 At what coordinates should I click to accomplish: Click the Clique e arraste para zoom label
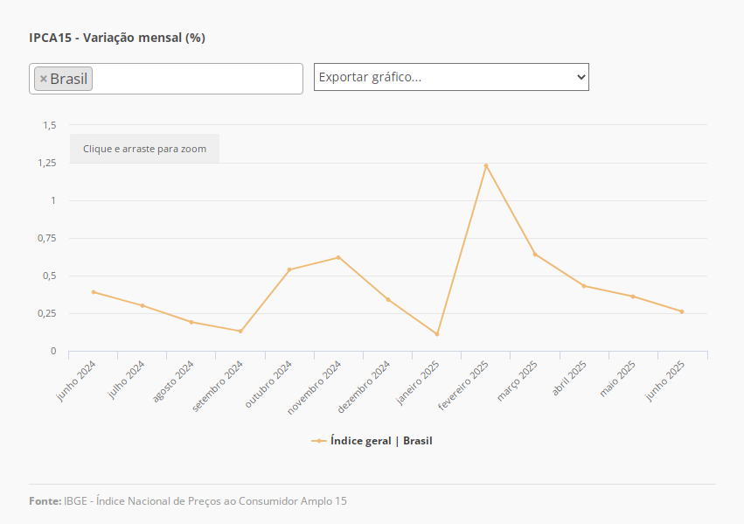pyautogui.click(x=144, y=149)
